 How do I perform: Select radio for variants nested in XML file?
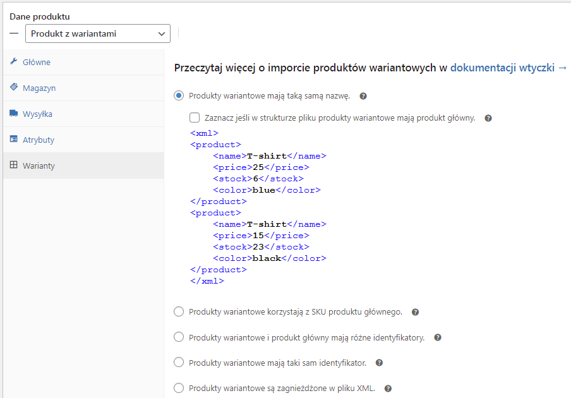pyautogui.click(x=179, y=388)
